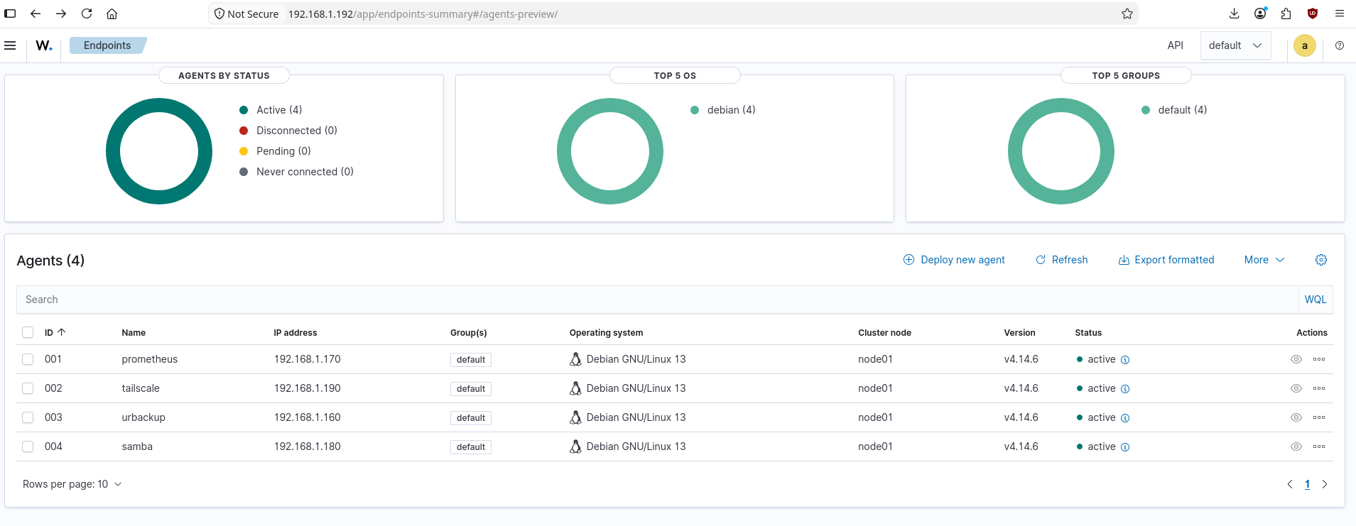This screenshot has height=526, width=1356.
Task: Open the hamburger navigation menu
Action: tap(10, 45)
